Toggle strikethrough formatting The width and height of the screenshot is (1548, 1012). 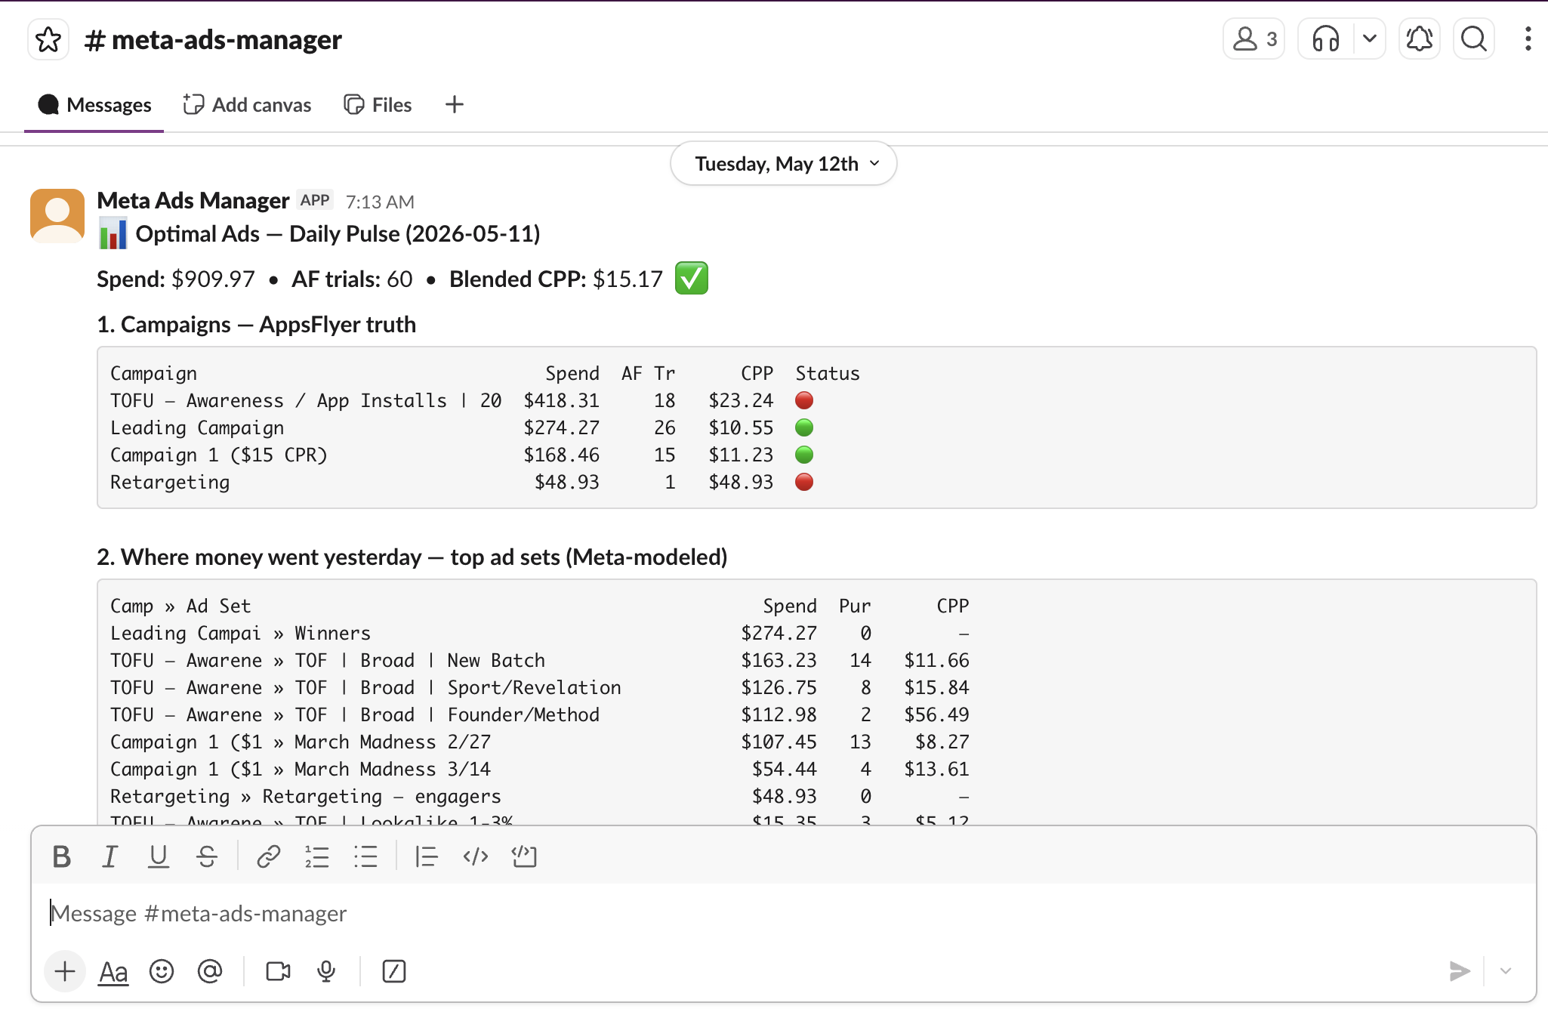(x=207, y=856)
